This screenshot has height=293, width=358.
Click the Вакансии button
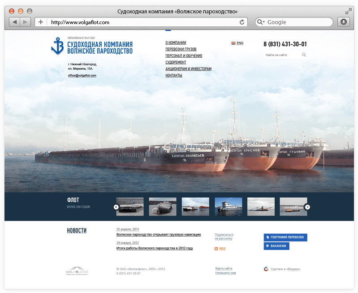[x=276, y=246]
